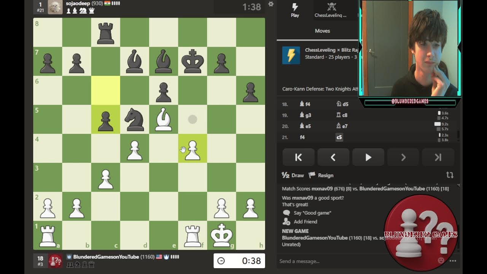Select move 20 bishop e5
The height and width of the screenshot is (274, 487).
pos(305,126)
